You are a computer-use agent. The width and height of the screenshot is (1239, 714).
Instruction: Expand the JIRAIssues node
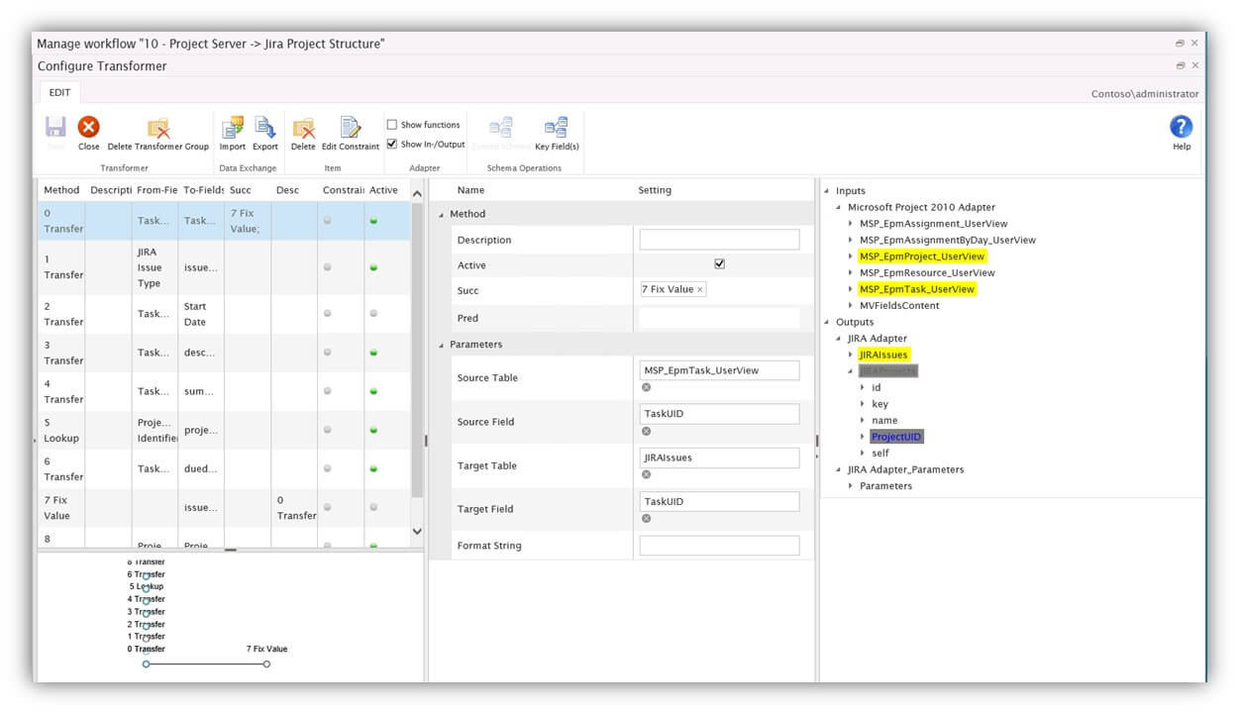click(851, 355)
